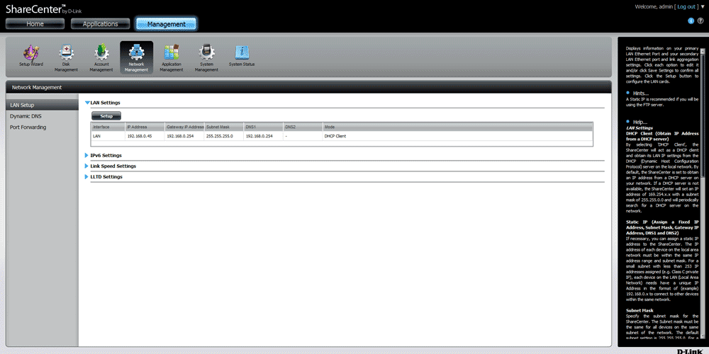Open System Management
The width and height of the screenshot is (709, 354).
[206, 55]
